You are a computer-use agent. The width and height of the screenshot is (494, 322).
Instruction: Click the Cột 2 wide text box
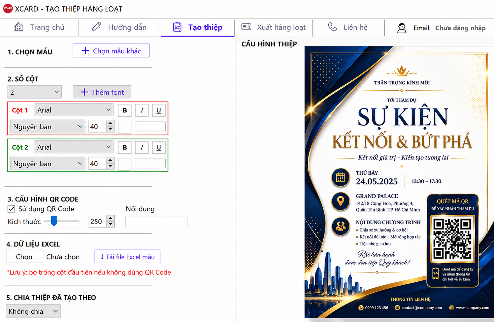[x=150, y=164]
